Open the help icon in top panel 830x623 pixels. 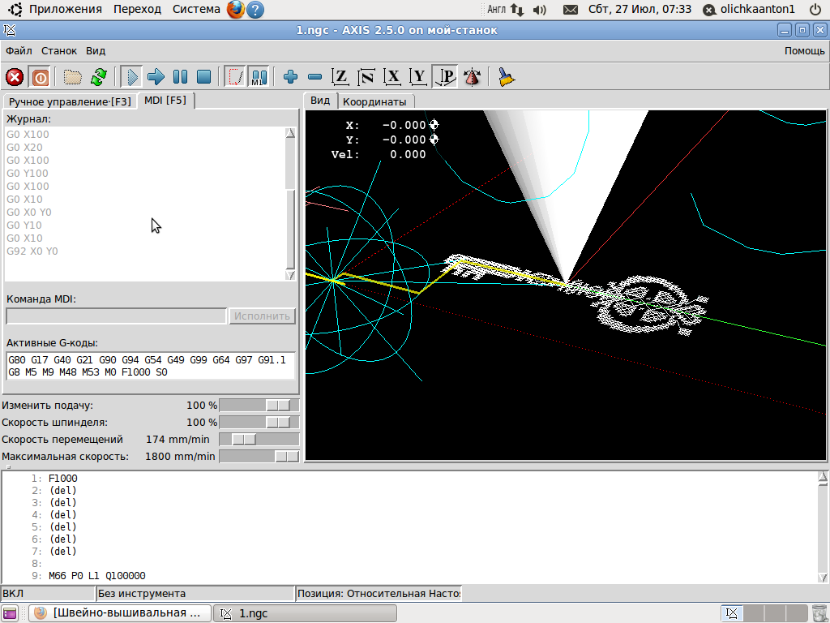(255, 10)
